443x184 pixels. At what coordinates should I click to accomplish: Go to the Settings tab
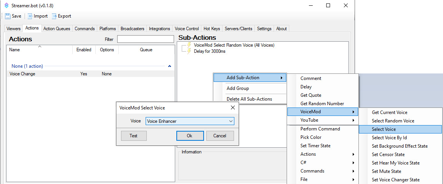coord(264,29)
